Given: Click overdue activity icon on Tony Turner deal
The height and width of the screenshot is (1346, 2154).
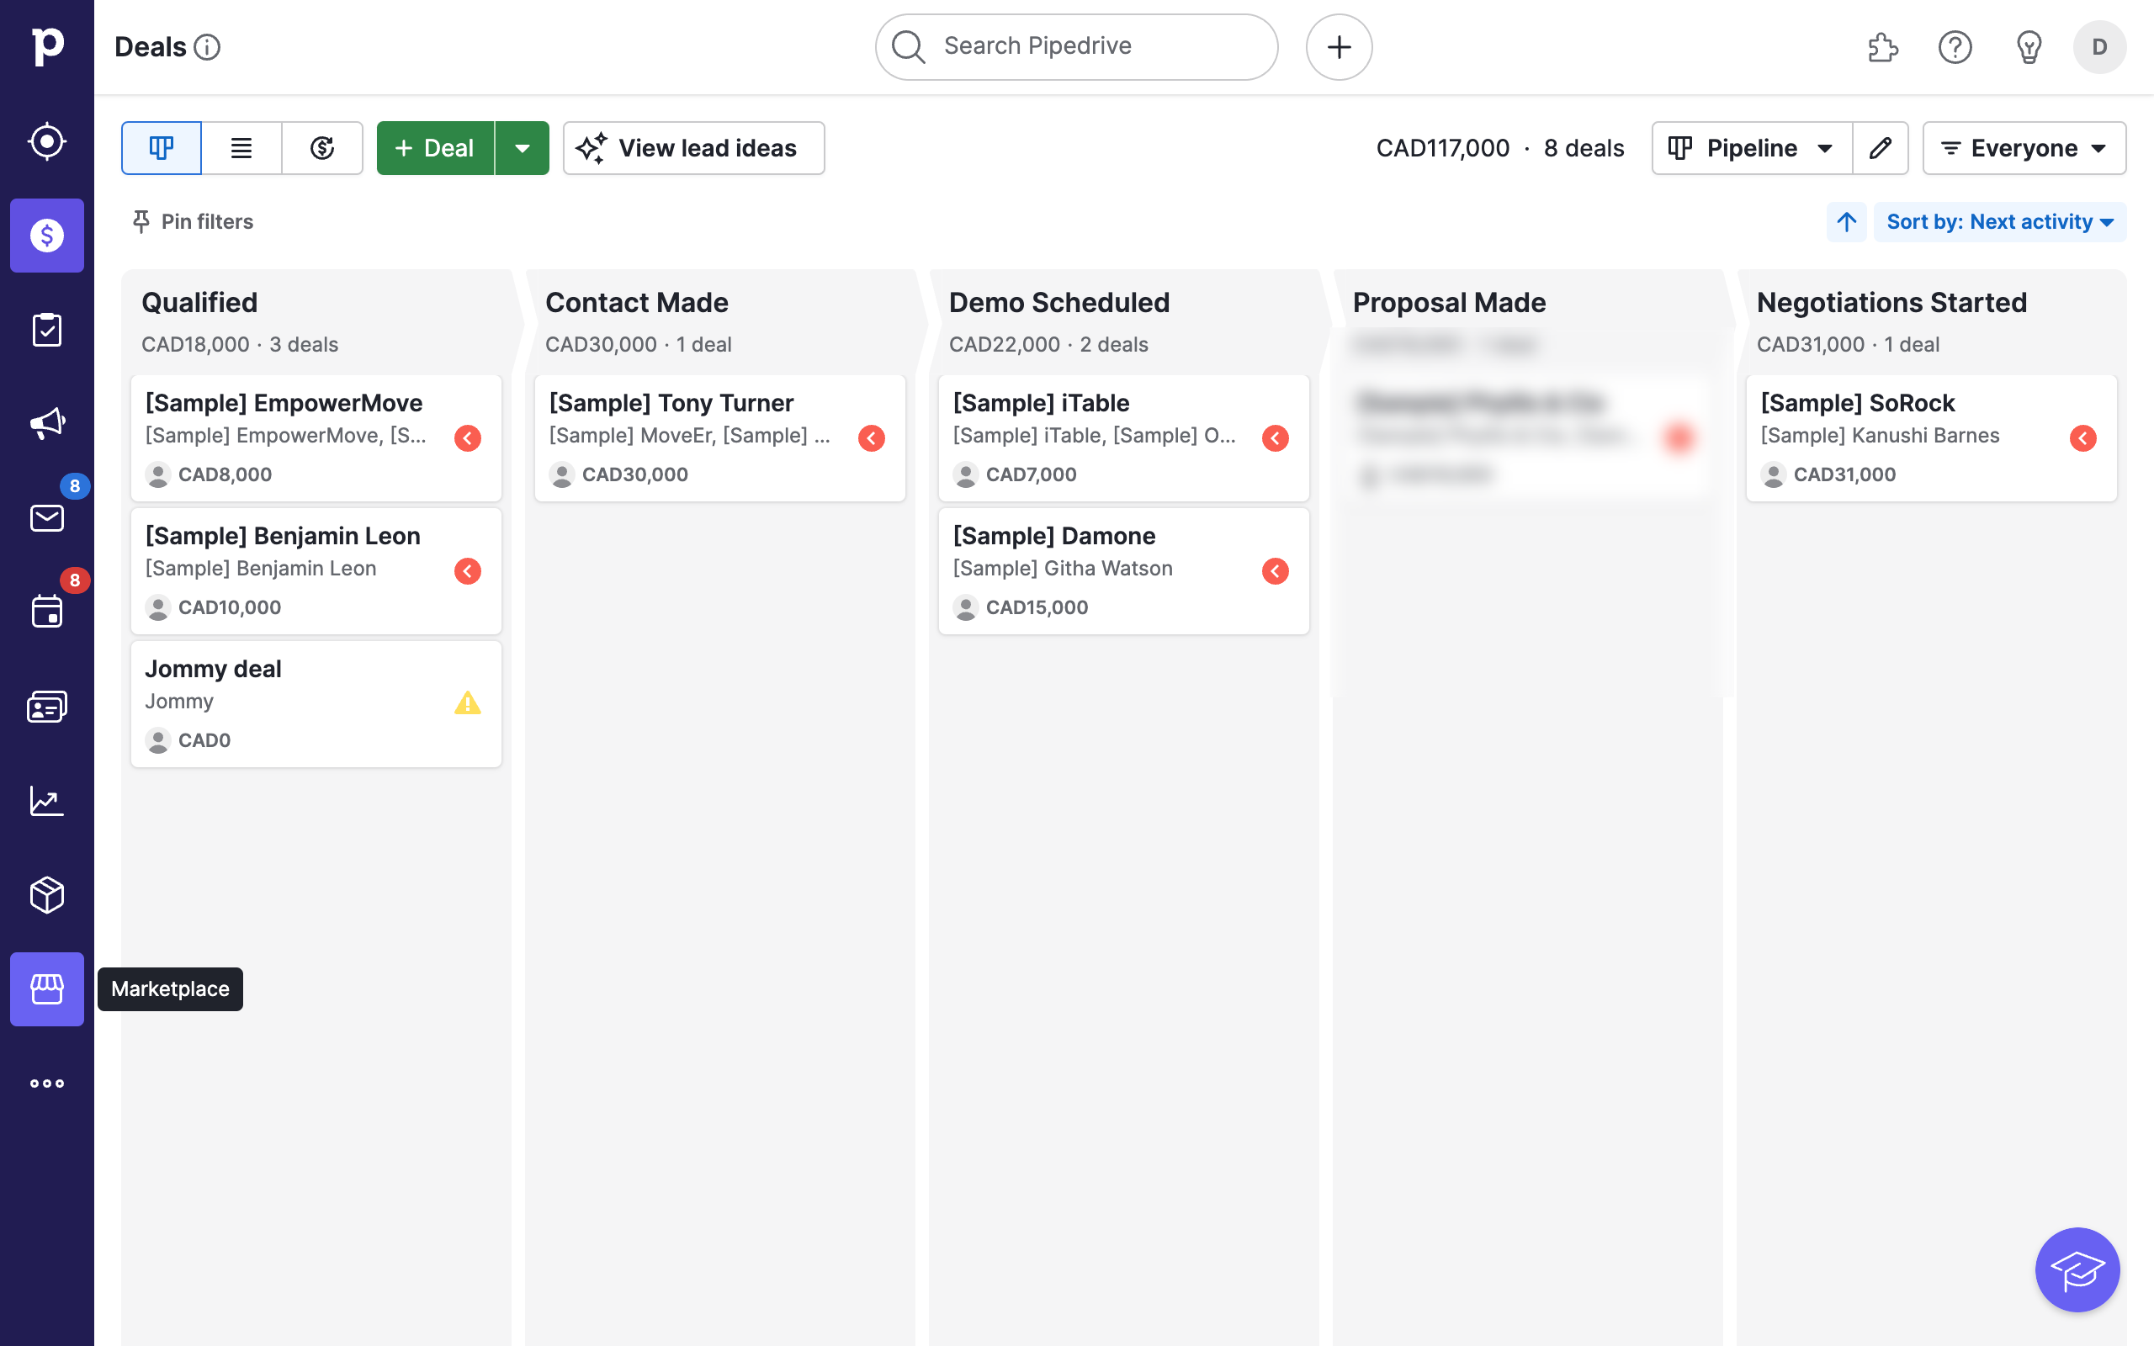Looking at the screenshot, I should point(872,438).
